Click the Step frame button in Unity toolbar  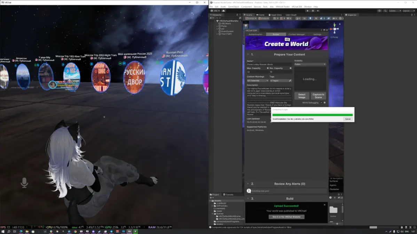point(318,11)
